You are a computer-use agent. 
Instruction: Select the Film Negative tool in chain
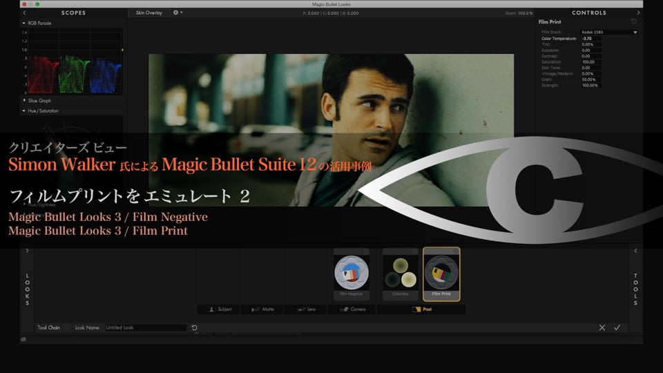click(x=352, y=274)
